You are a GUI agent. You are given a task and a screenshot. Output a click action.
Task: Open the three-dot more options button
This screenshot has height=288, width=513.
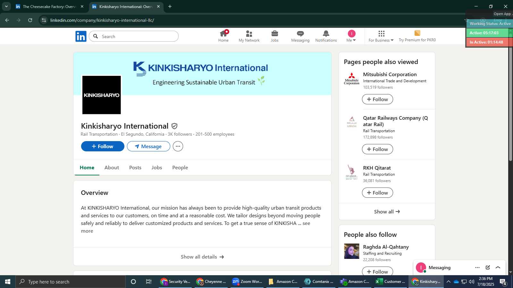tap(178, 146)
